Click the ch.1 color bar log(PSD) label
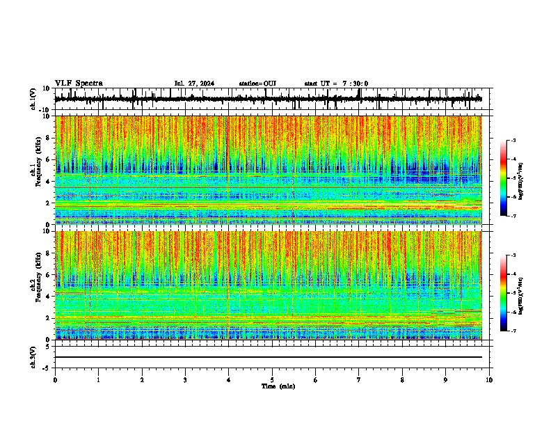The height and width of the screenshot is (426, 551). [520, 182]
